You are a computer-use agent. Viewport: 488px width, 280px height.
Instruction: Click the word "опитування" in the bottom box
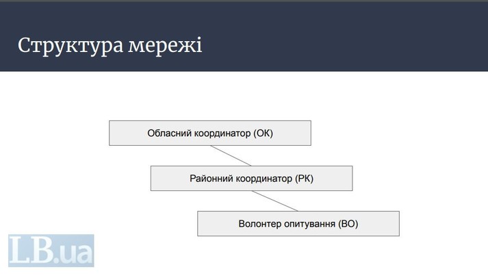pos(309,225)
